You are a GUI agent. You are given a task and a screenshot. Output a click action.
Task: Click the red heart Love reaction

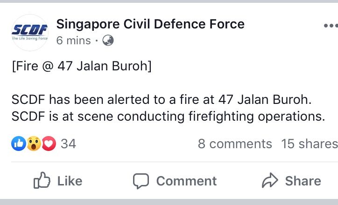48,144
